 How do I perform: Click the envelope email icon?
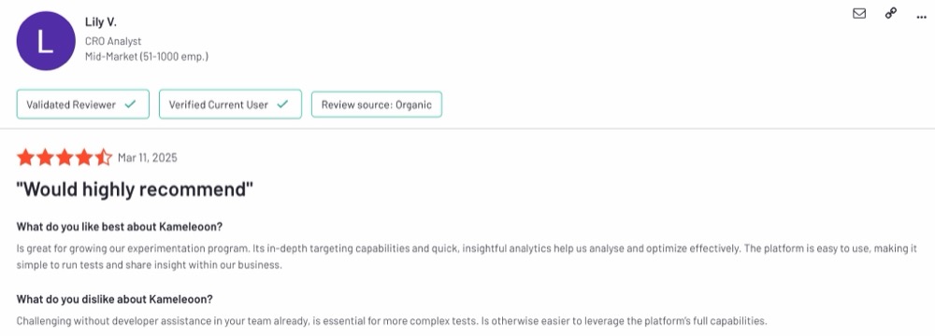[x=859, y=13]
